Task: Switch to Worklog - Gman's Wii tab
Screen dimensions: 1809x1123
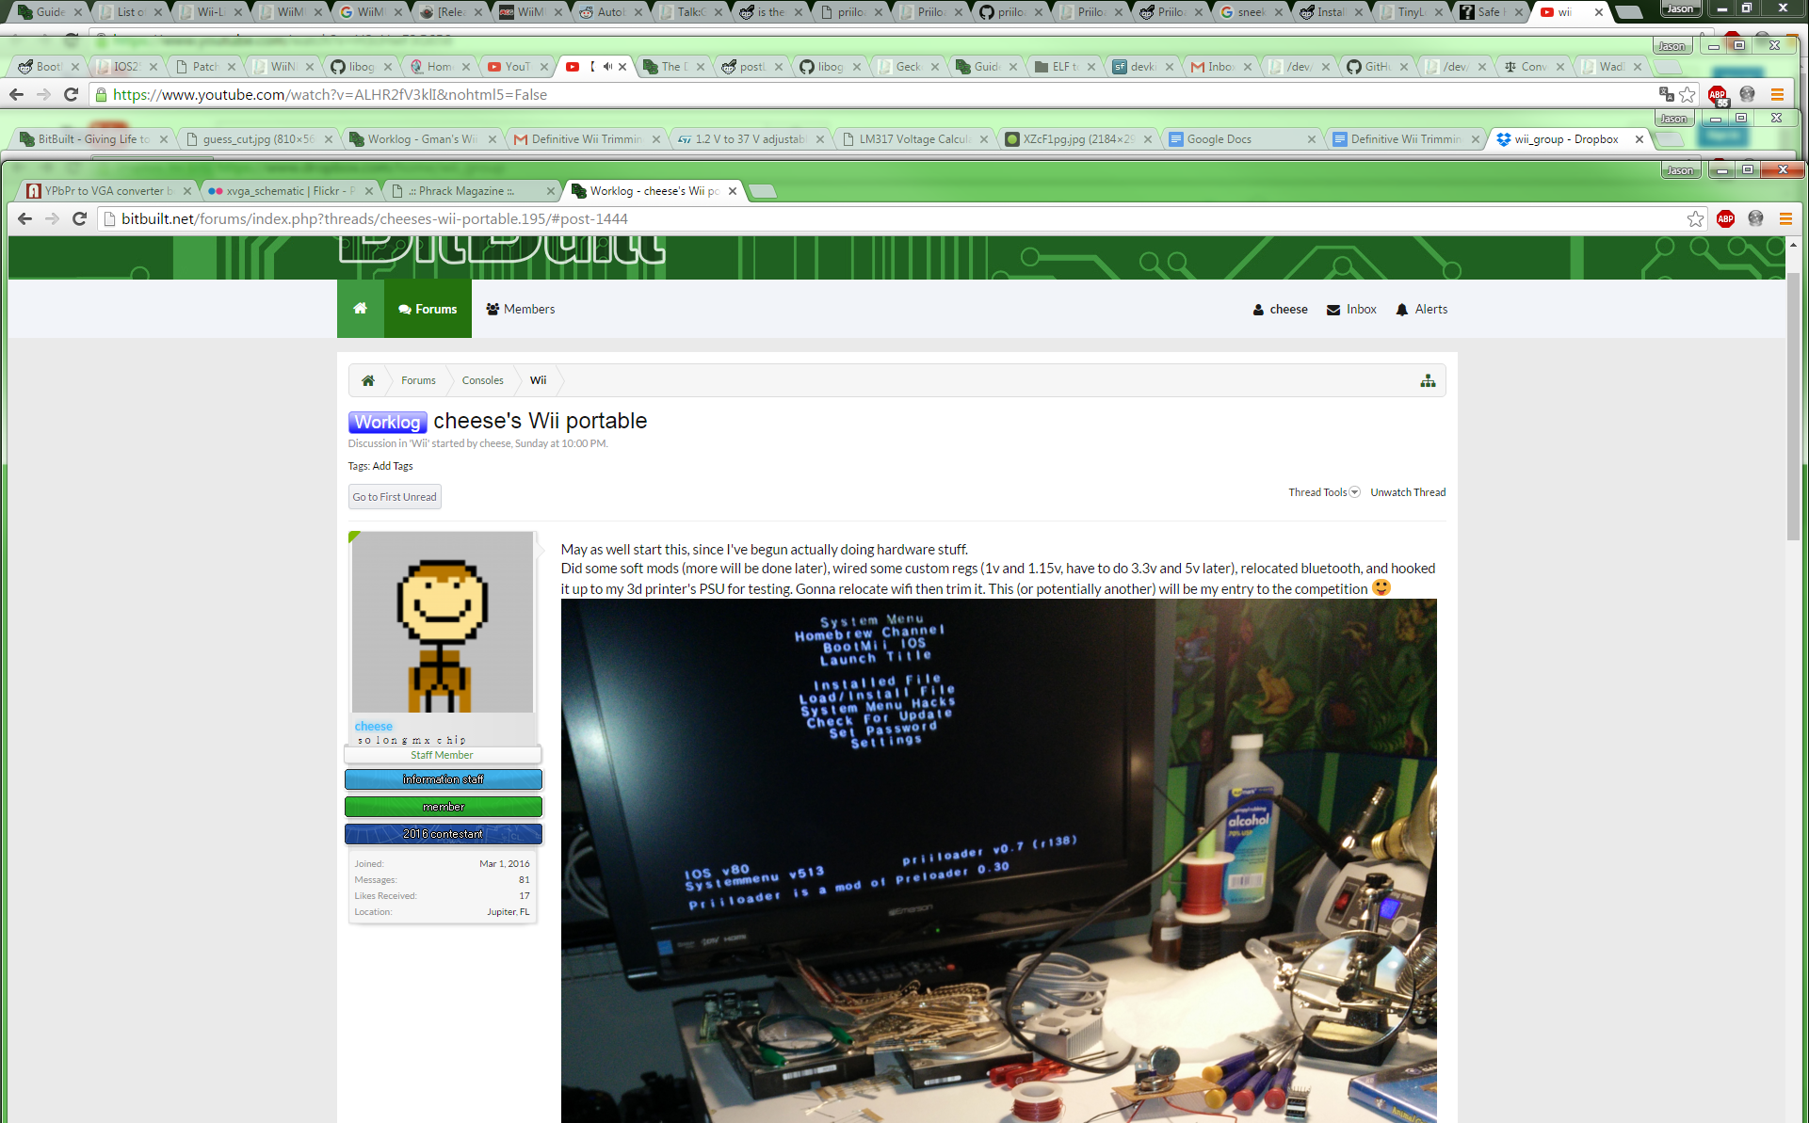Action: tap(422, 139)
